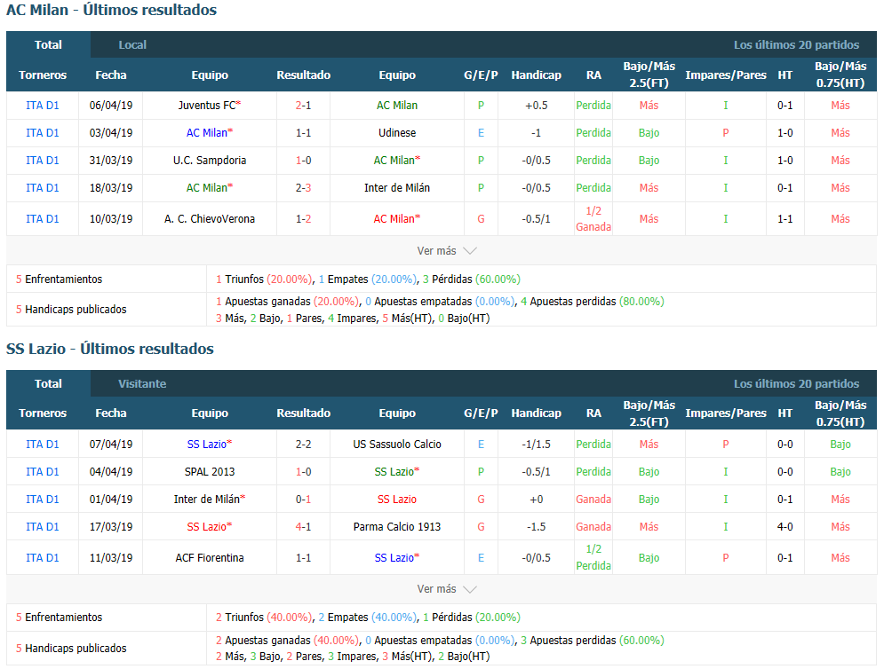Open the SPAL 2013 team link
Screen dimensions: 884x669
point(210,472)
